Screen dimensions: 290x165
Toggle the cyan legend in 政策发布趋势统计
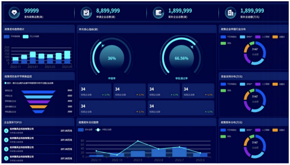tap(25, 36)
